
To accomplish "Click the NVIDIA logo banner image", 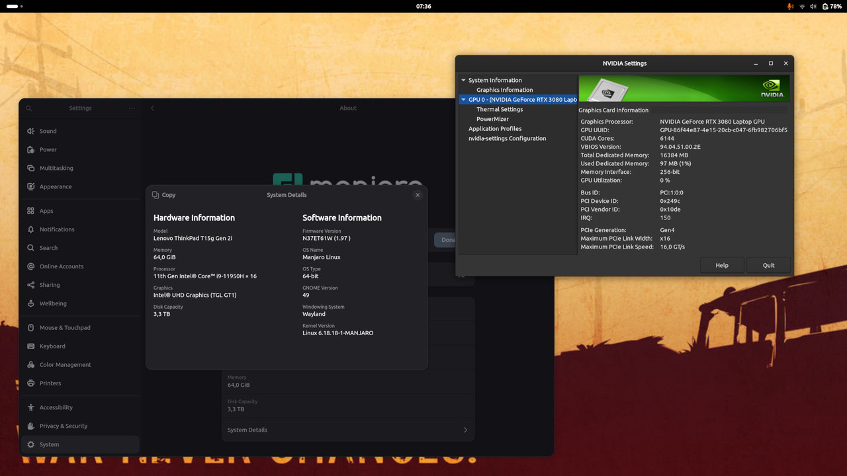I will pyautogui.click(x=684, y=88).
